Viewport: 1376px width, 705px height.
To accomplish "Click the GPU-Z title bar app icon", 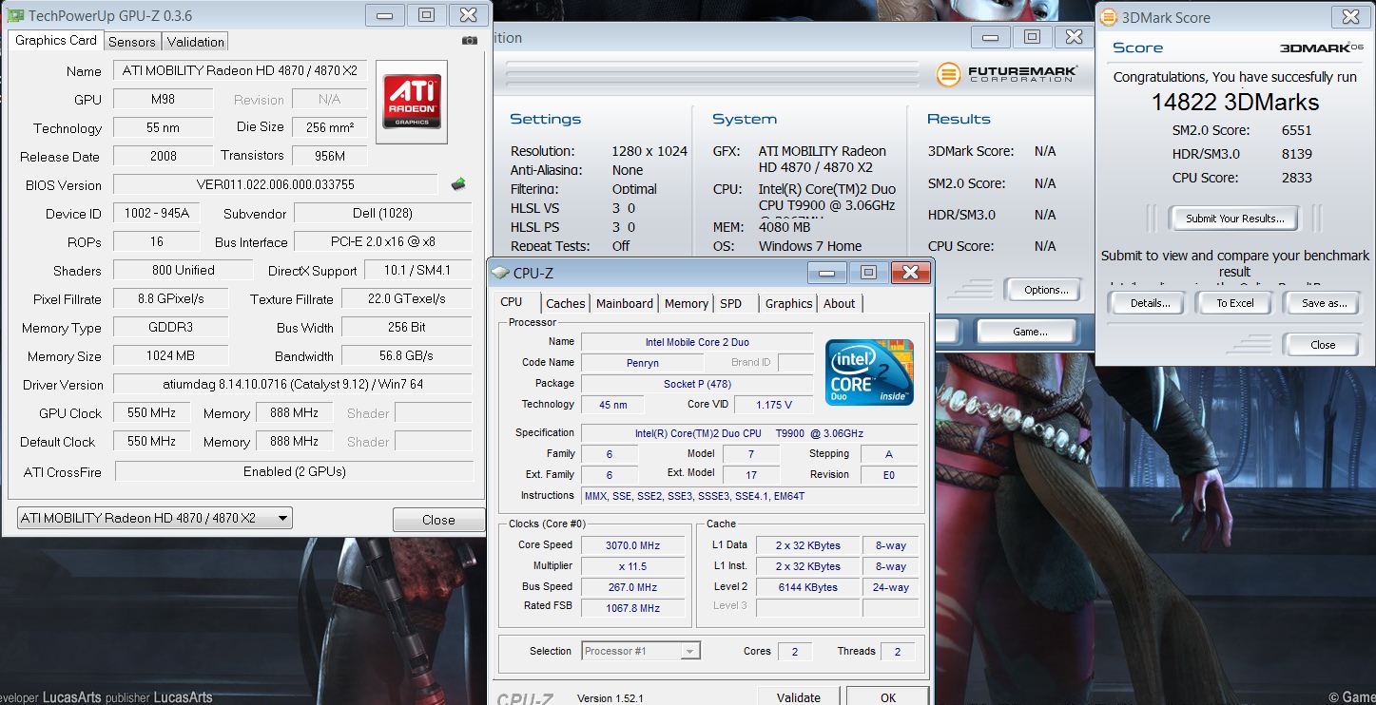I will (15, 15).
